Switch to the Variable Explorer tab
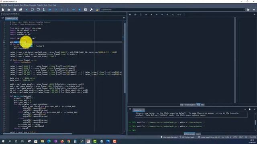 pyautogui.click(x=190, y=105)
